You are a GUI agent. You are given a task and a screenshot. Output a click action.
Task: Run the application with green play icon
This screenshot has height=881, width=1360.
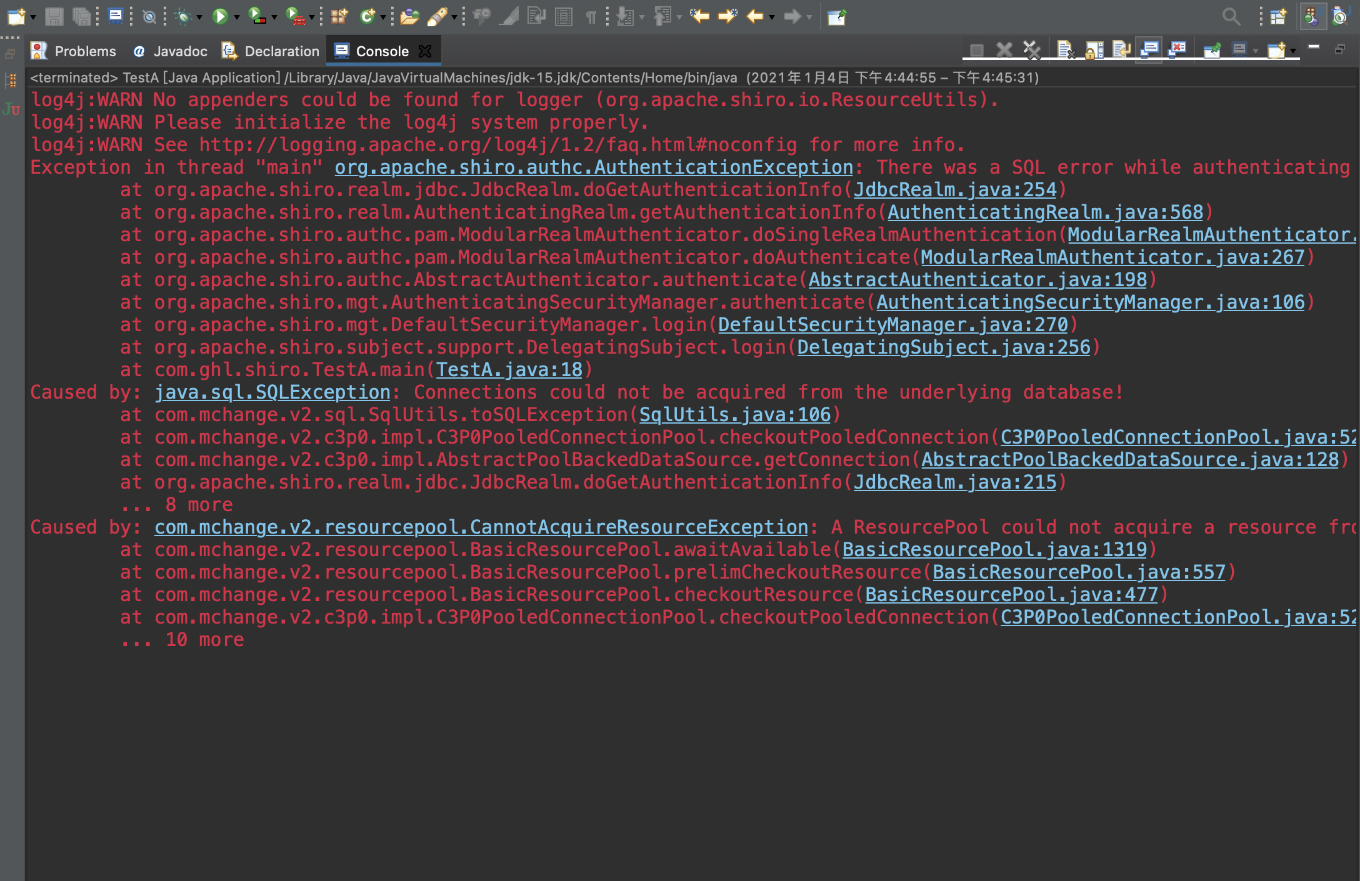[220, 16]
